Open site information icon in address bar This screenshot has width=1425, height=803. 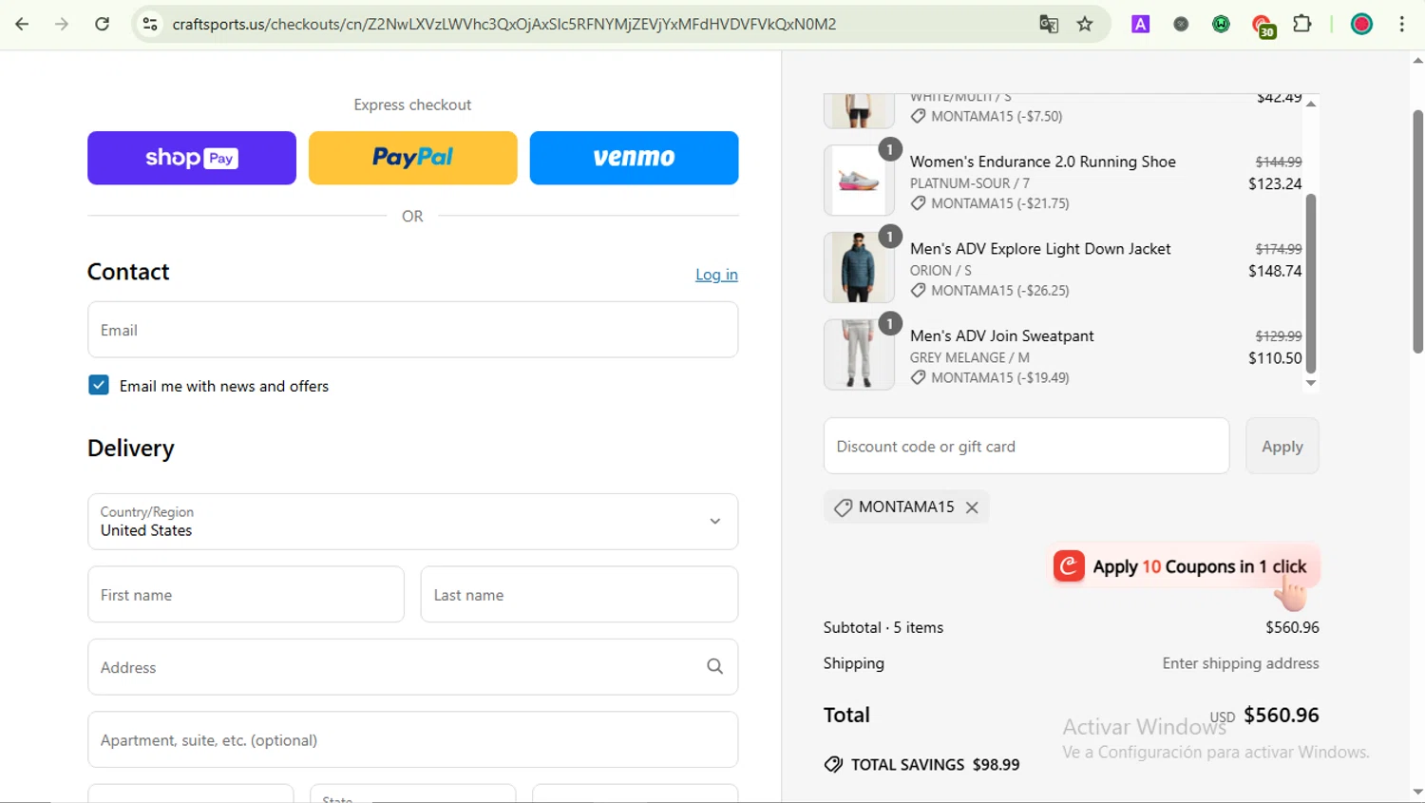pos(150,24)
